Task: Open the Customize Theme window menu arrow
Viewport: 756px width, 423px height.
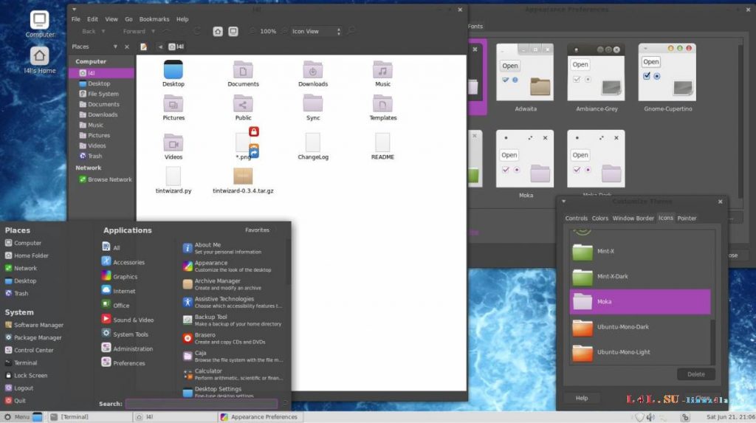Action: click(563, 202)
